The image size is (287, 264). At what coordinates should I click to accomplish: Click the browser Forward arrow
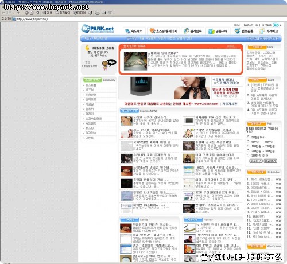click(18, 13)
